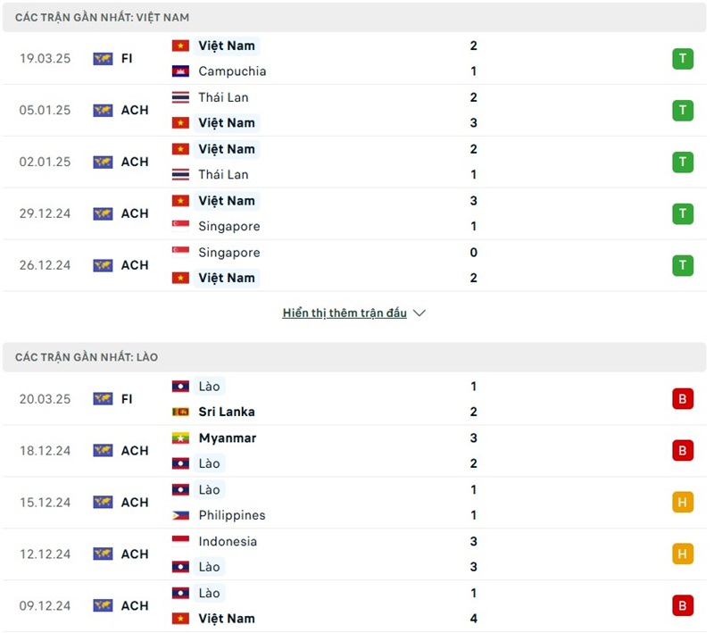Image resolution: width=714 pixels, height=633 pixels.
Task: Click the red B badge for Lào vs Sri Lanka
Action: coord(683,399)
